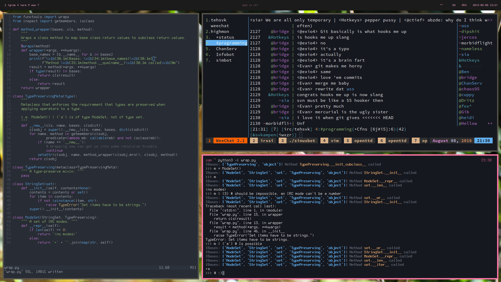Image resolution: width=501 pixels, height=282 pixels.
Task: Select the #programming buffer in WeeChat
Action: (231, 43)
